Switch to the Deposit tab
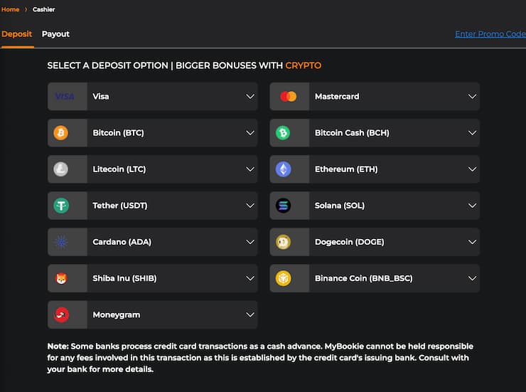526x392 pixels. (17, 34)
